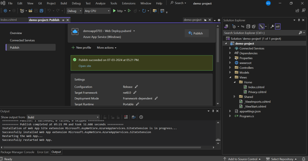Expand the Connected Services tree node

click(230, 48)
